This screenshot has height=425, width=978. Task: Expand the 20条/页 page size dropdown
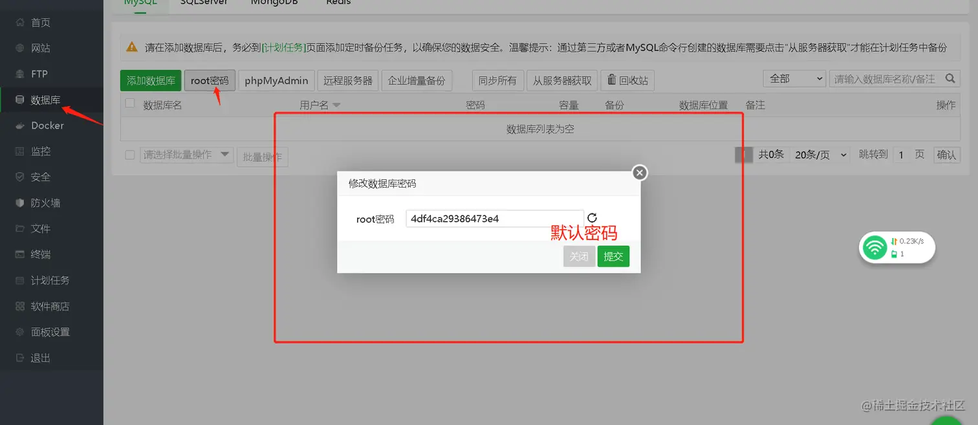point(818,155)
